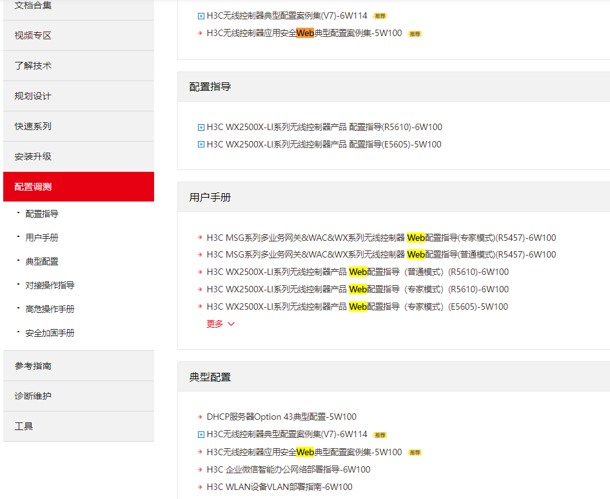The width and height of the screenshot is (610, 499).
Task: Click arrow bullet before MSG Web配置指导(普通模式)
Action: tap(200, 255)
